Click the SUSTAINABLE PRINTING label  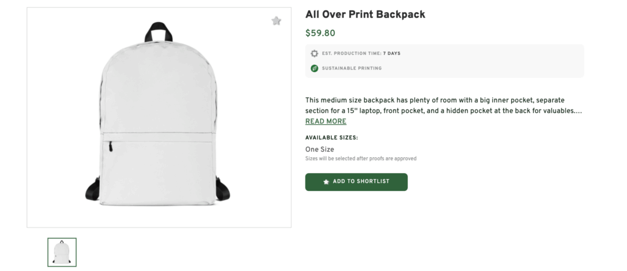tap(351, 68)
